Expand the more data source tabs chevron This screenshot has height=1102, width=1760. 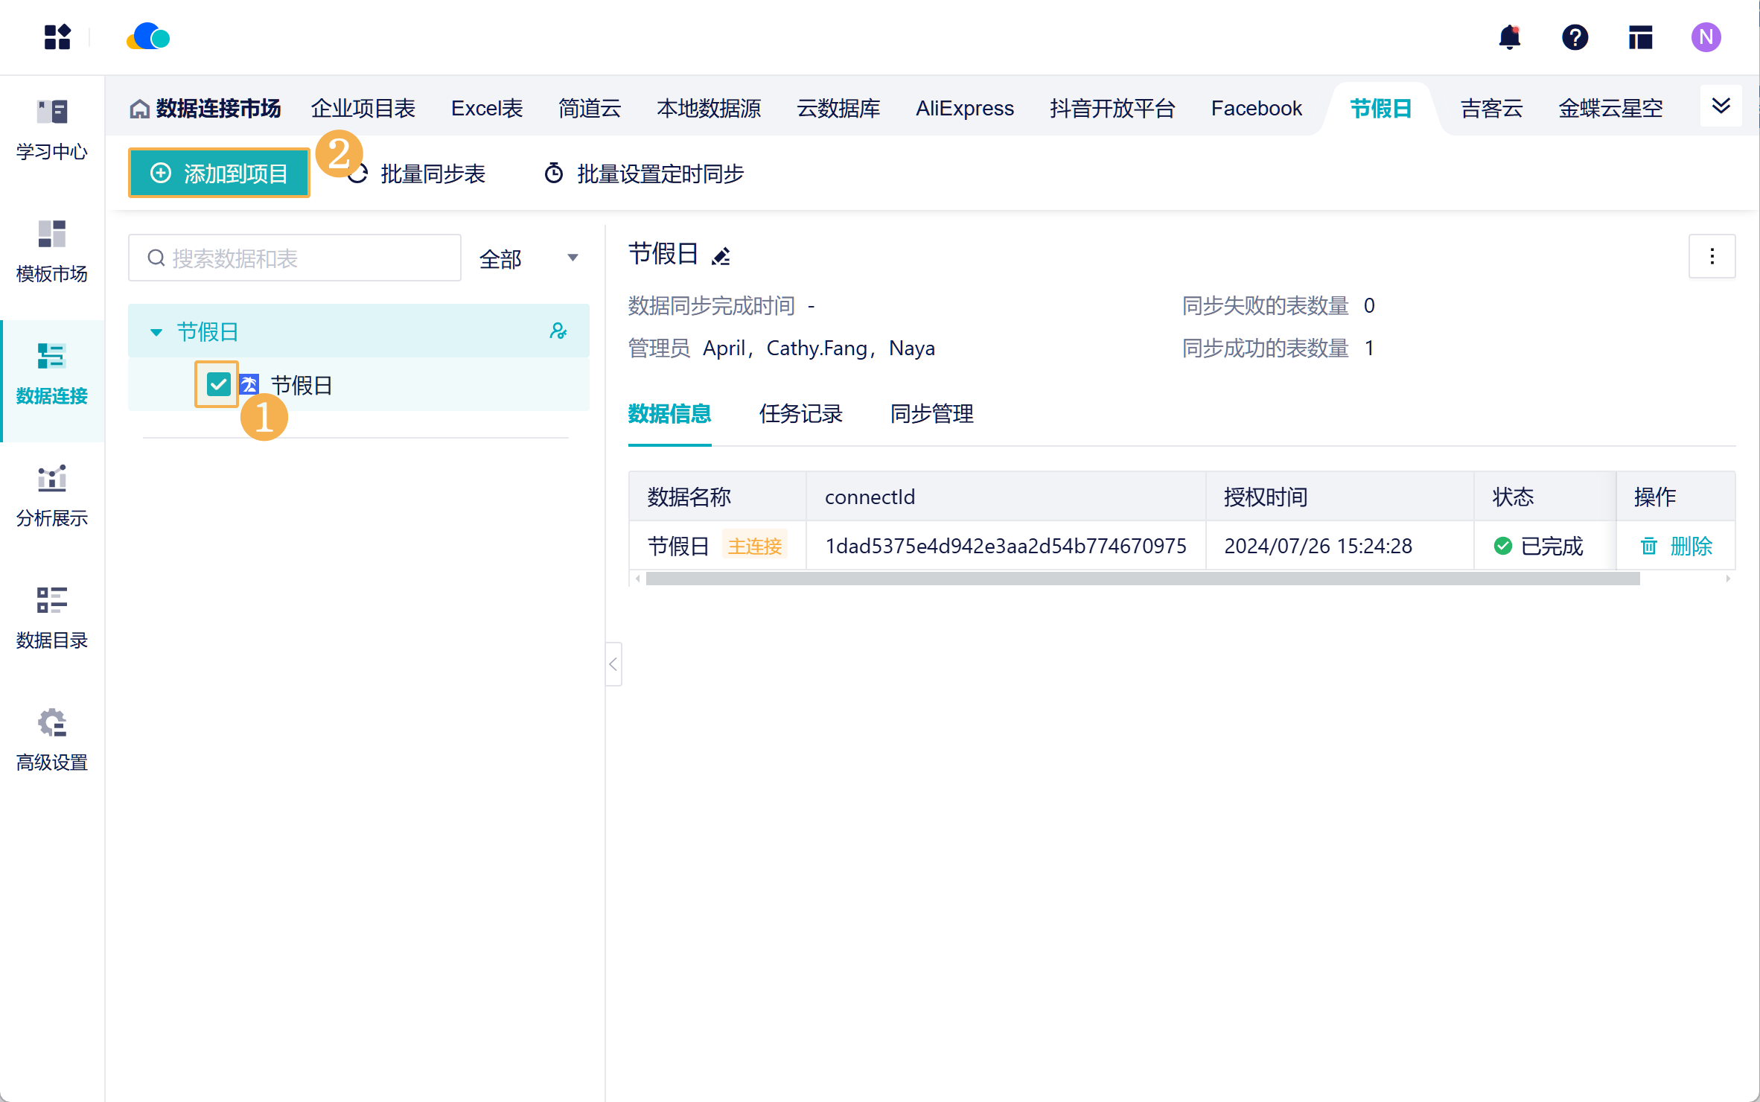tap(1721, 106)
